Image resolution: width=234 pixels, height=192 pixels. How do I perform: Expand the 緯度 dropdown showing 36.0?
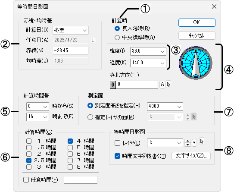pyautogui.click(x=148, y=51)
